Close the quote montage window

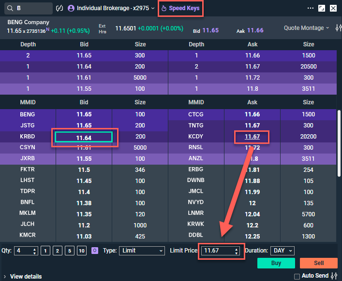point(333,8)
